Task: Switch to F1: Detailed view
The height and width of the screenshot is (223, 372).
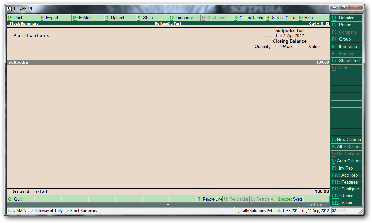Action: (346, 18)
